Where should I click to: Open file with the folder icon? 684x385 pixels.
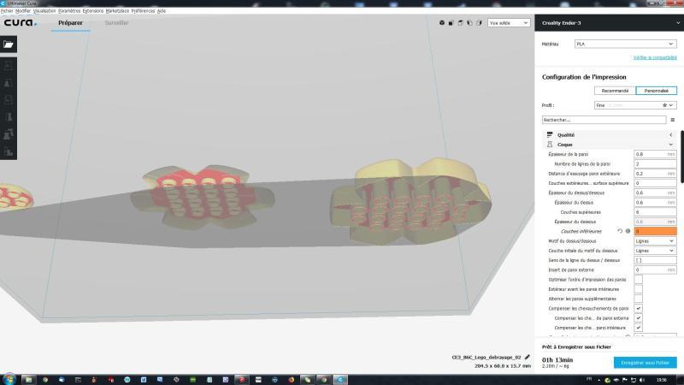[x=9, y=44]
